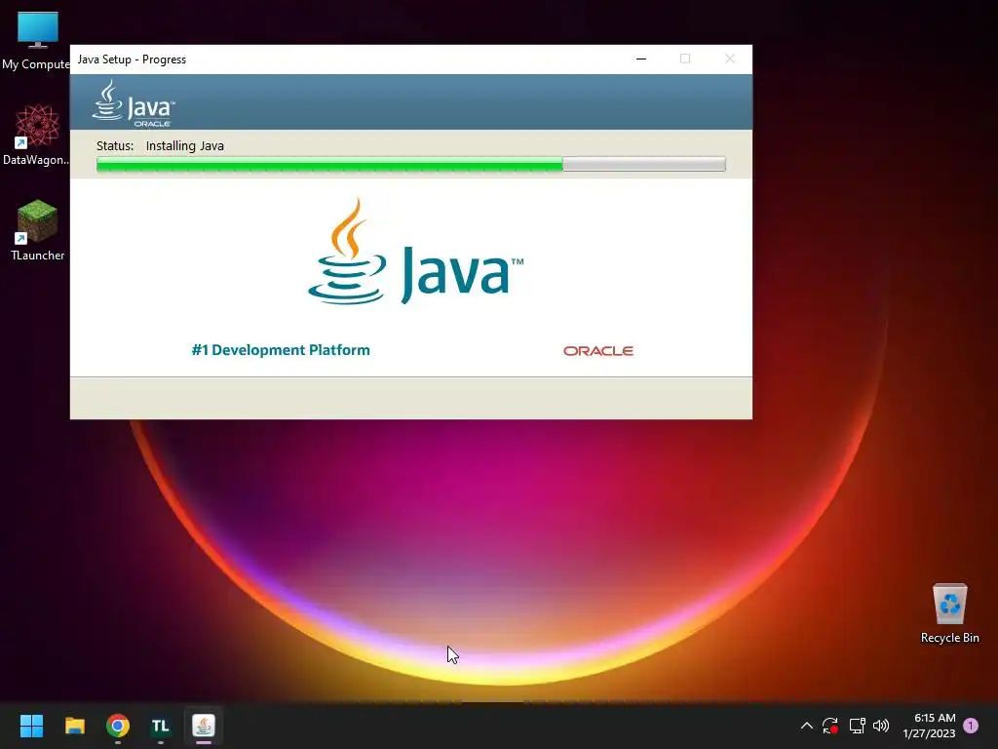
Task: Select the TLauncher desktop shortcut
Action: click(37, 230)
